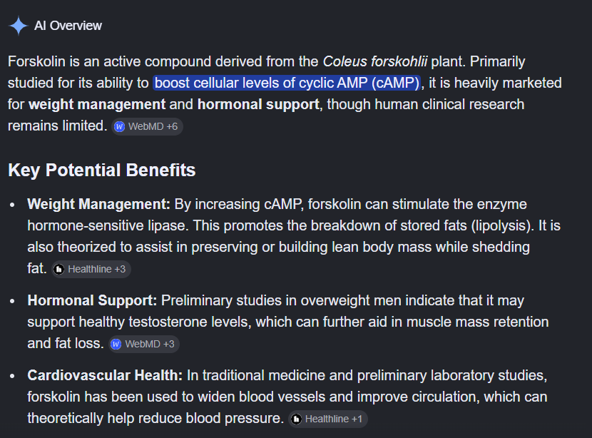The width and height of the screenshot is (592, 438).
Task: Click the italic Coleus forskohlii plant name
Action: [x=375, y=61]
